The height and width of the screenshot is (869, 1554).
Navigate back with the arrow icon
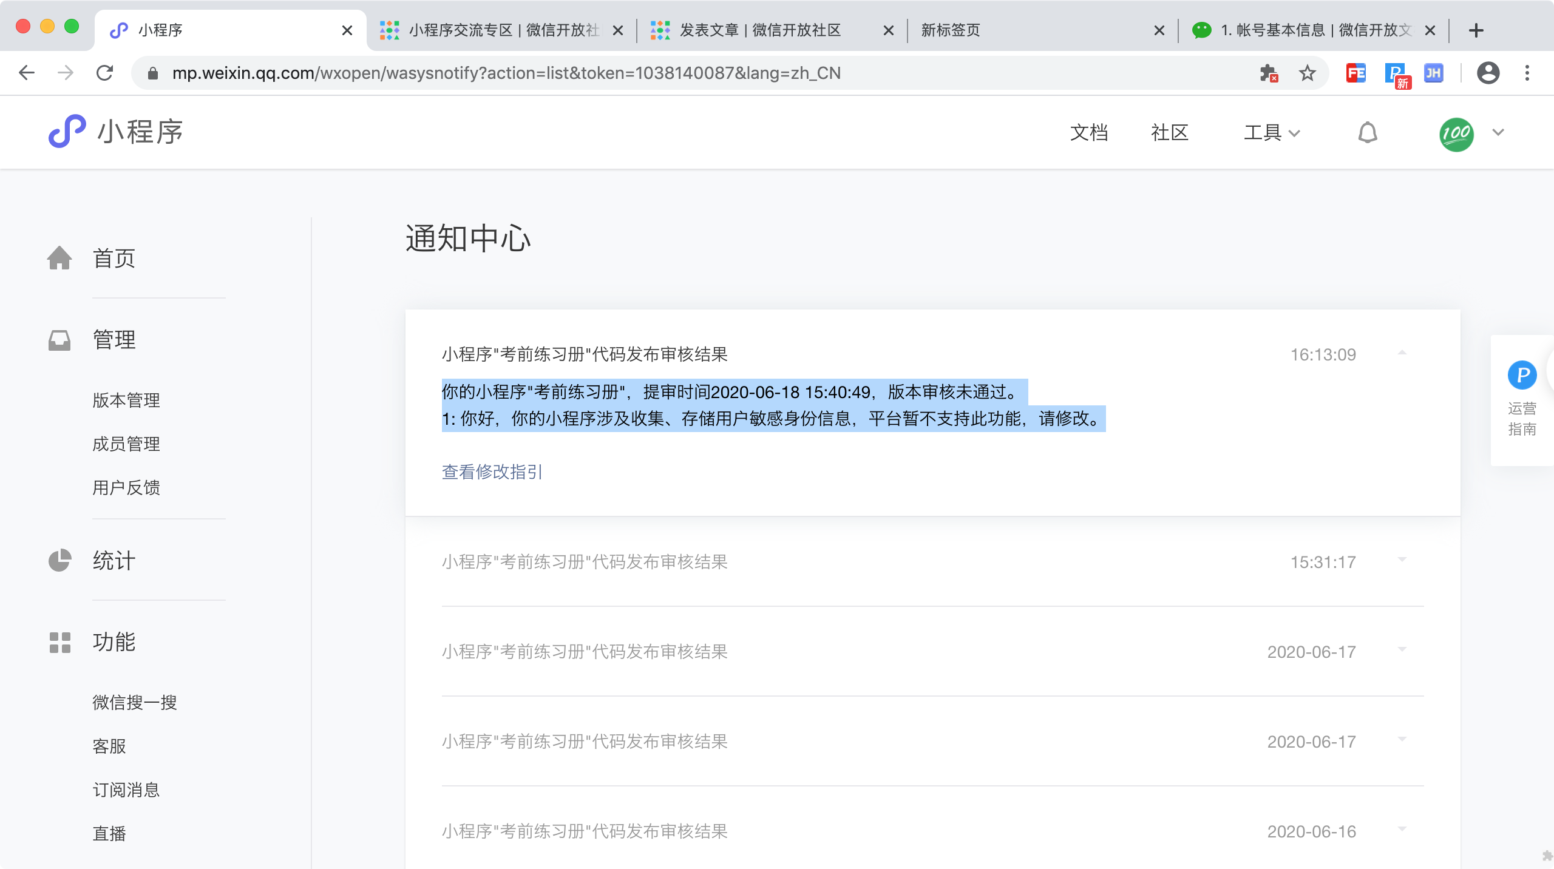[x=26, y=73]
